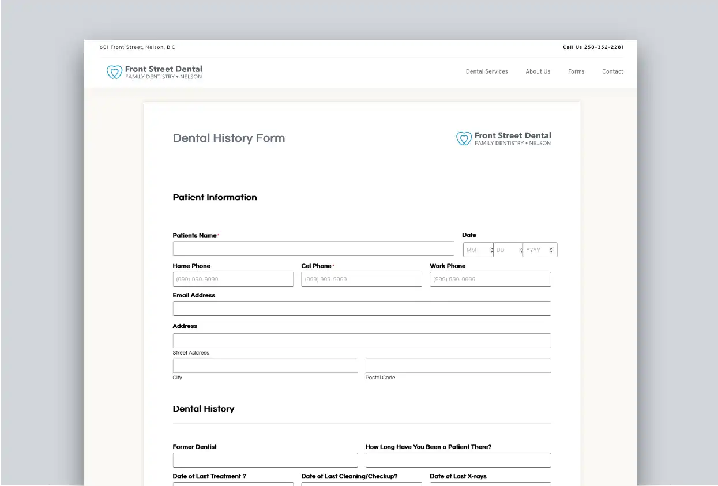Click the Dental History Form title

[229, 138]
